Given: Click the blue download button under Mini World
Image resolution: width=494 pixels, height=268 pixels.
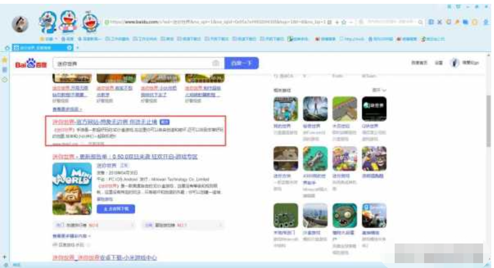Looking at the screenshot, I should 116,209.
